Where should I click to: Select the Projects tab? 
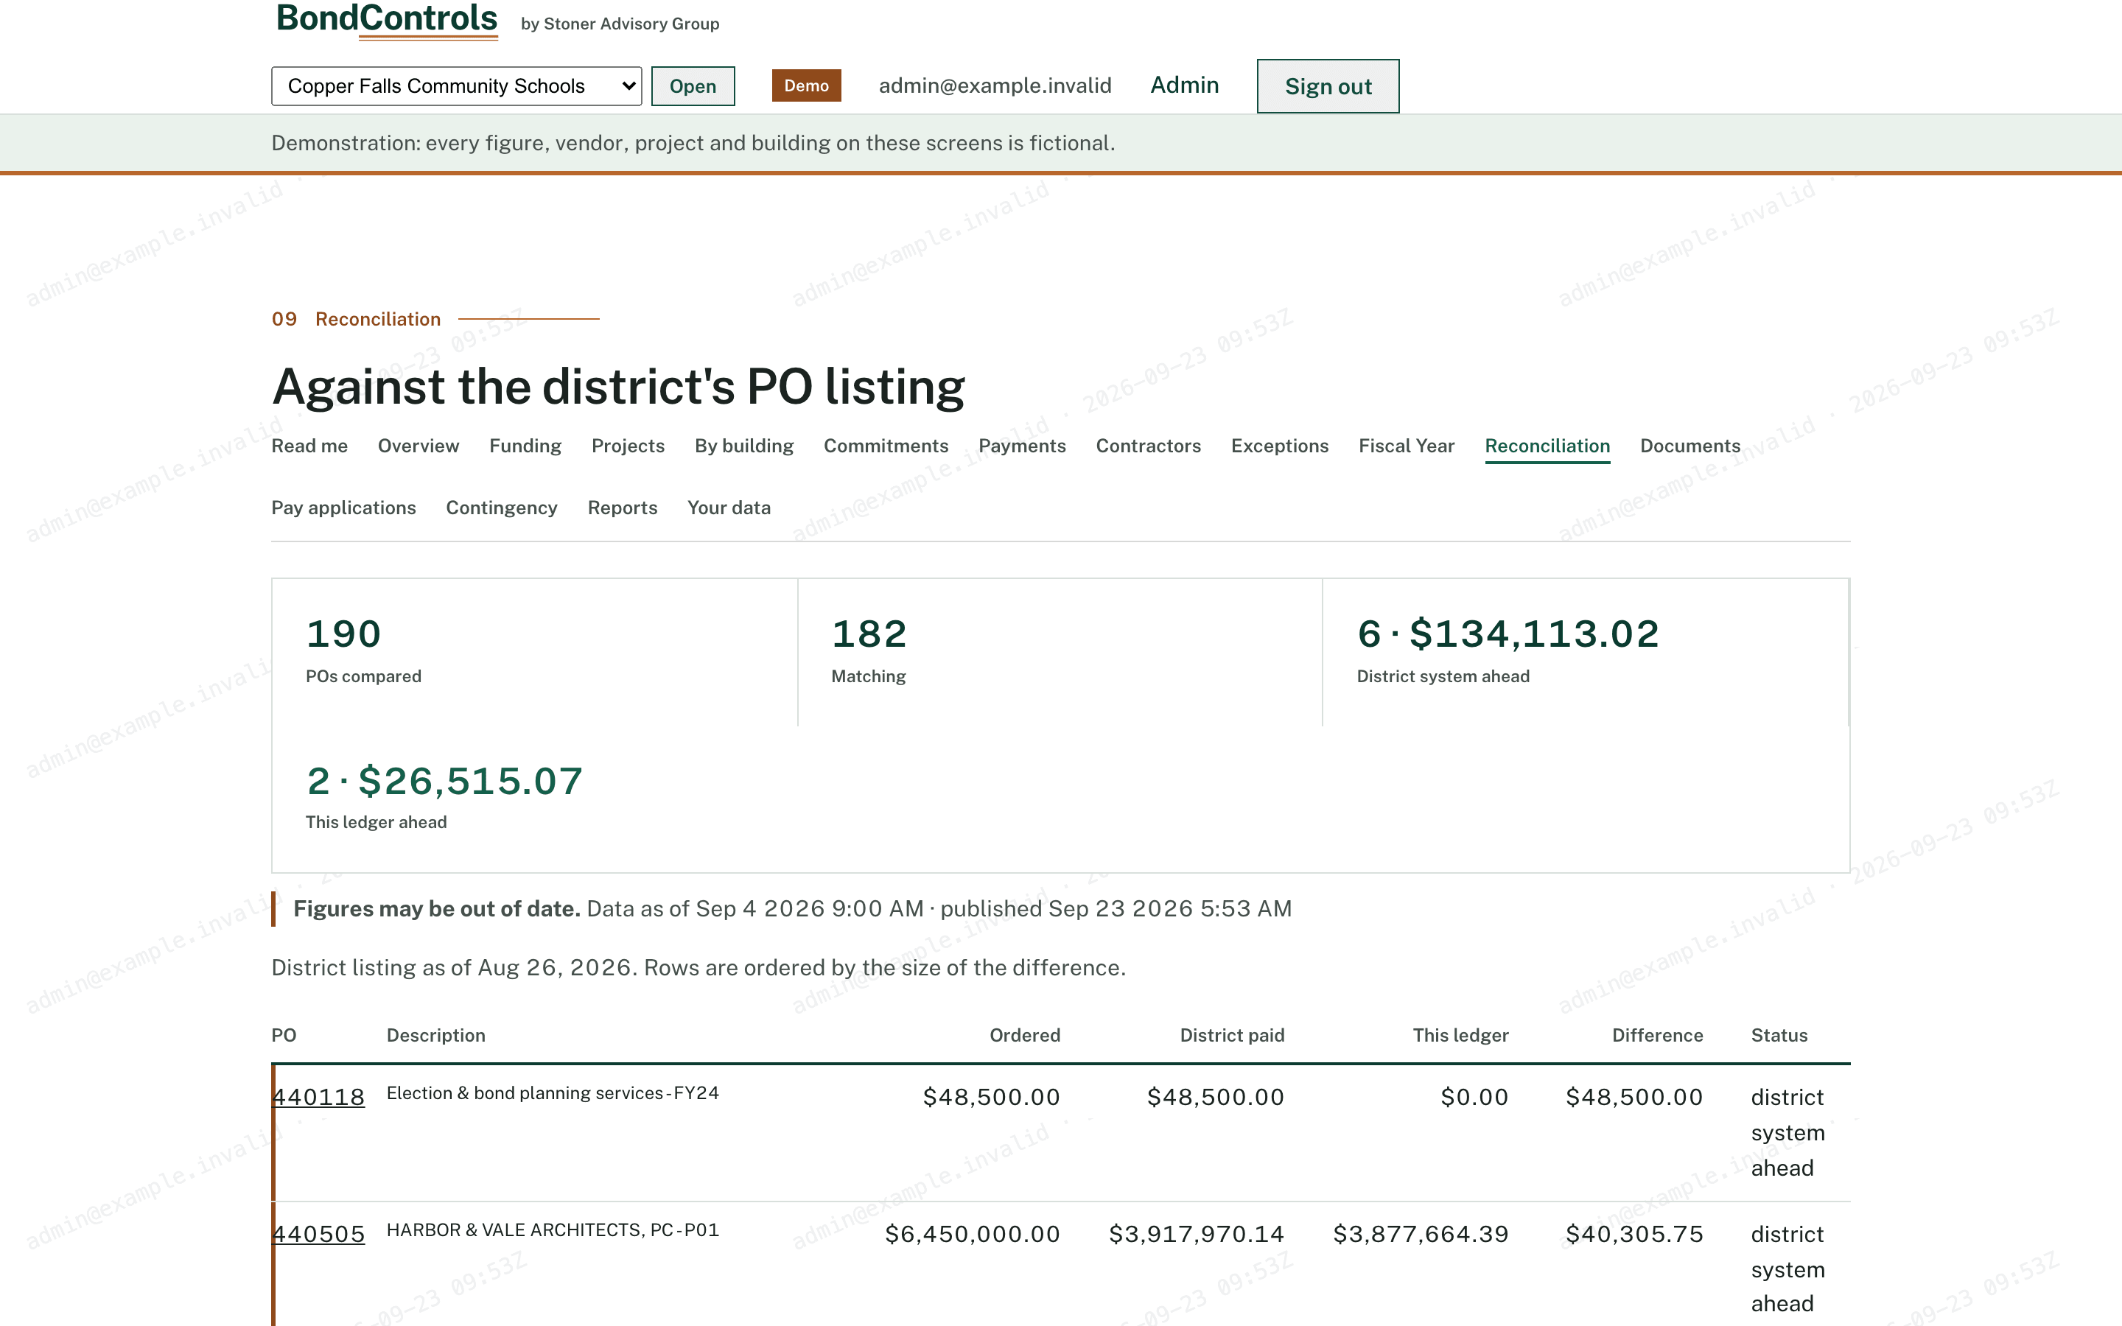tap(628, 446)
